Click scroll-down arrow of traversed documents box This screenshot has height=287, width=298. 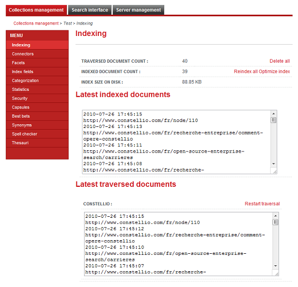(276, 266)
